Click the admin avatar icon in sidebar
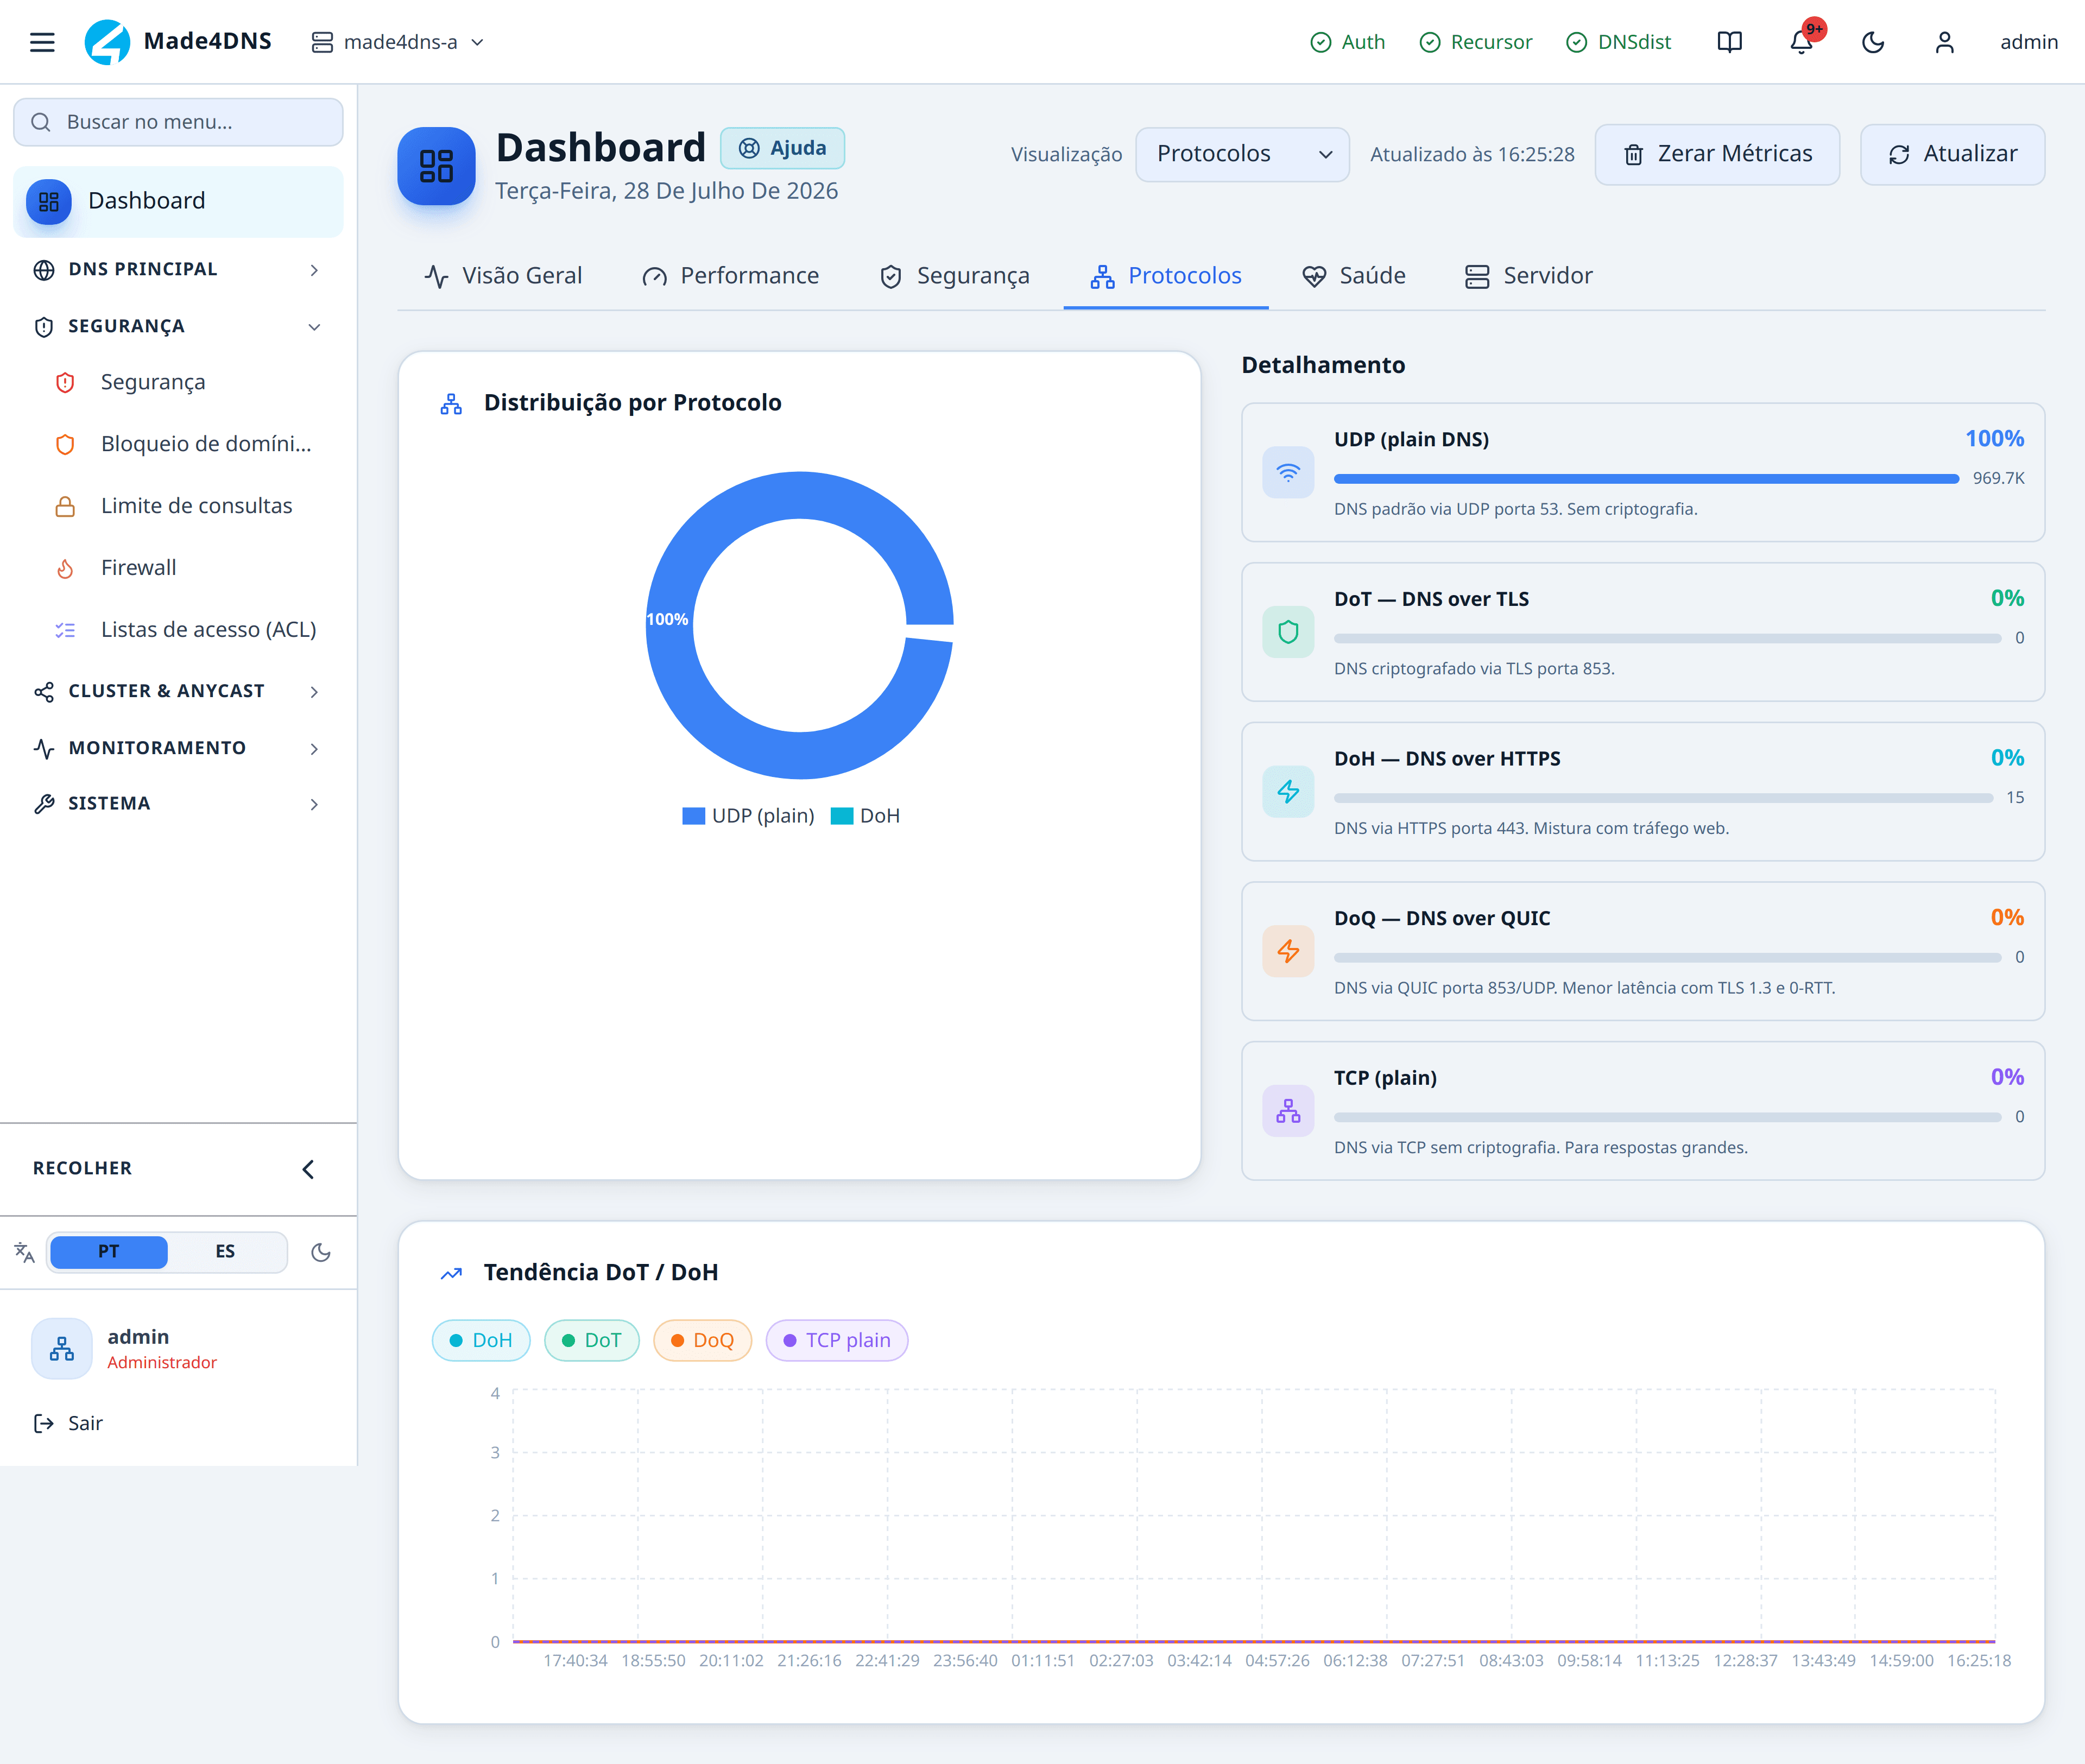Image resolution: width=2085 pixels, height=1764 pixels. tap(62, 1348)
